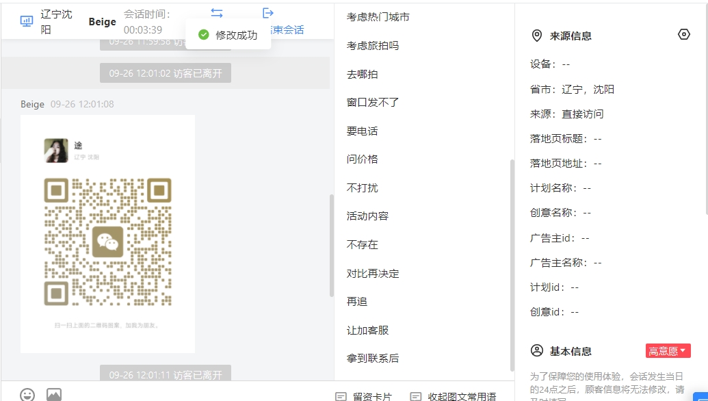708x401 pixels.
Task: Click the image upload icon
Action: [54, 395]
